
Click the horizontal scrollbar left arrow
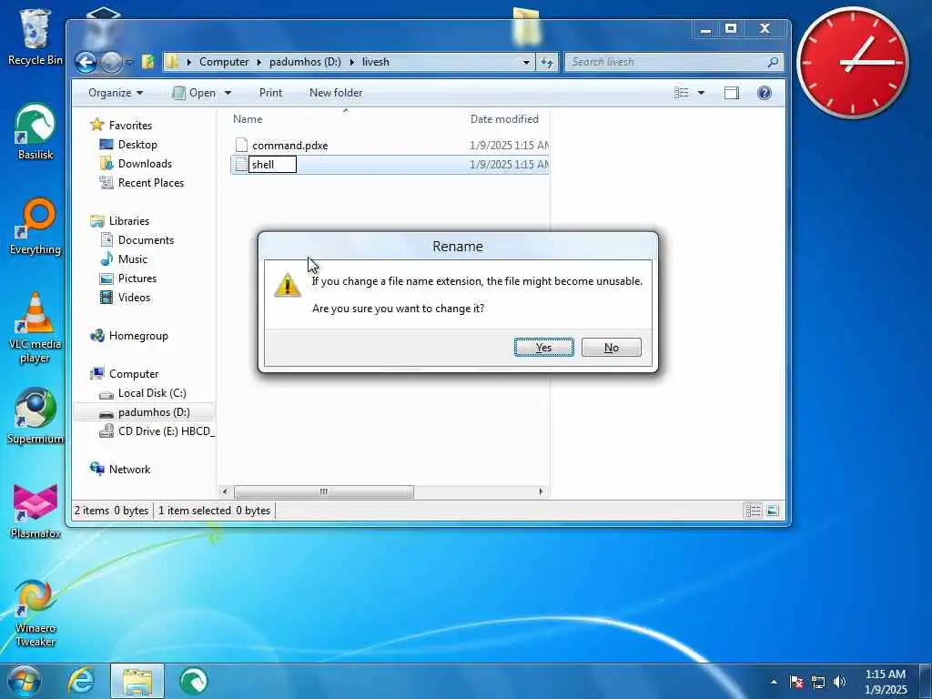tap(225, 491)
